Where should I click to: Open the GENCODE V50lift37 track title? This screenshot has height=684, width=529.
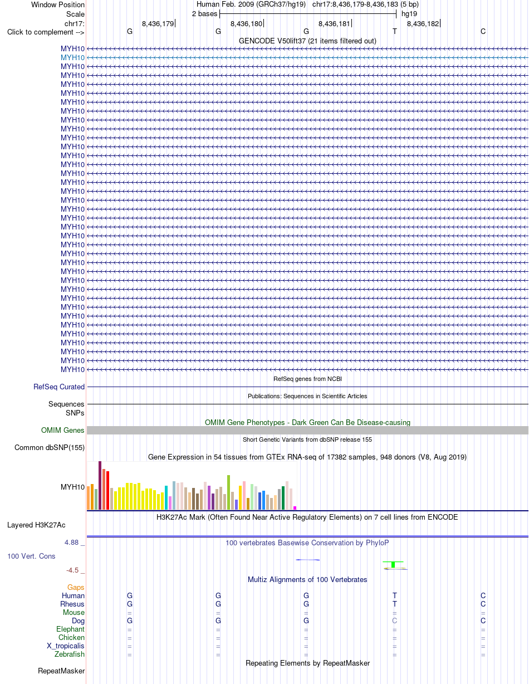coord(307,41)
